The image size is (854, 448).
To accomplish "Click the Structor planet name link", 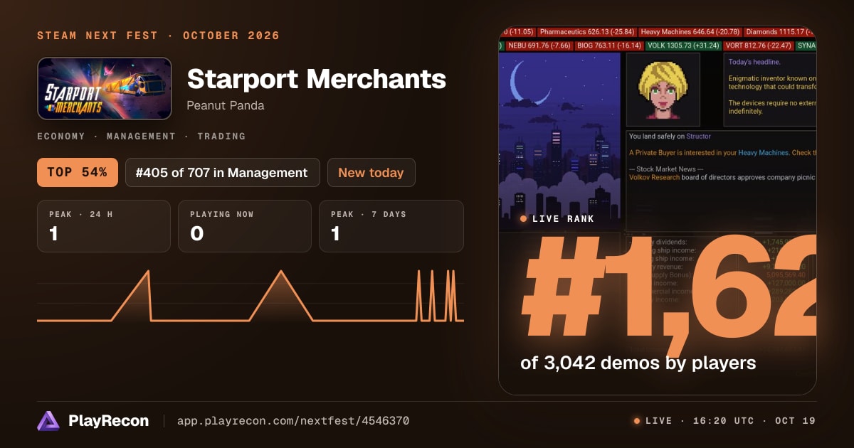I will point(697,136).
